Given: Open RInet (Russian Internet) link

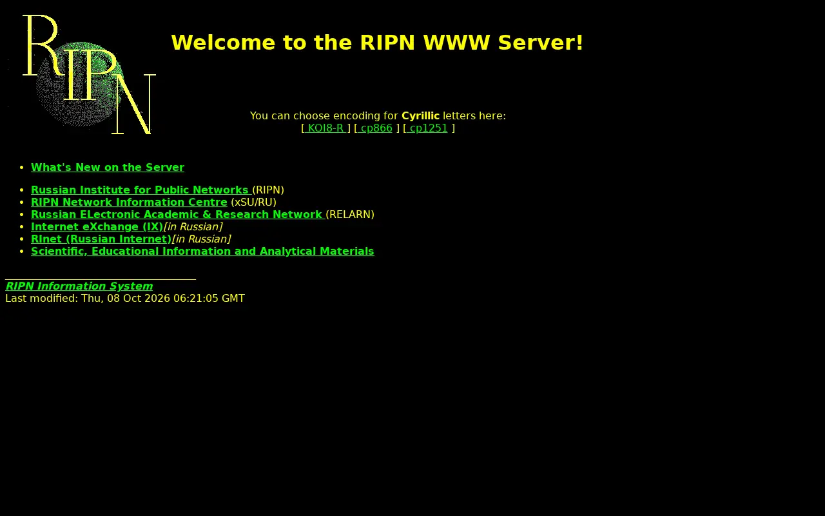Looking at the screenshot, I should [101, 239].
